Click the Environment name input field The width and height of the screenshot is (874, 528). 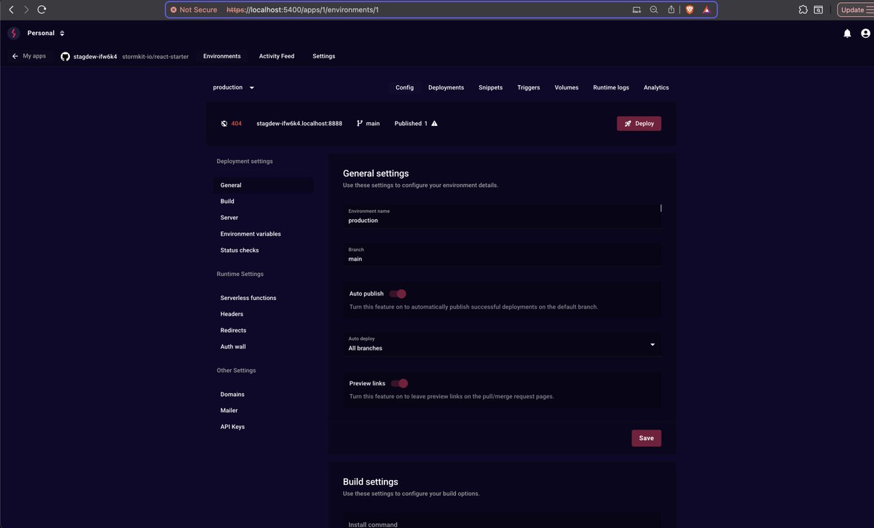[x=503, y=216]
